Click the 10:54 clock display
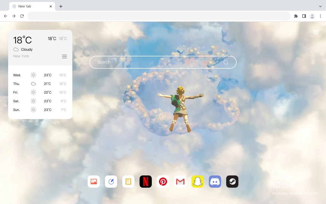The width and height of the screenshot is (326, 204). [x=283, y=185]
